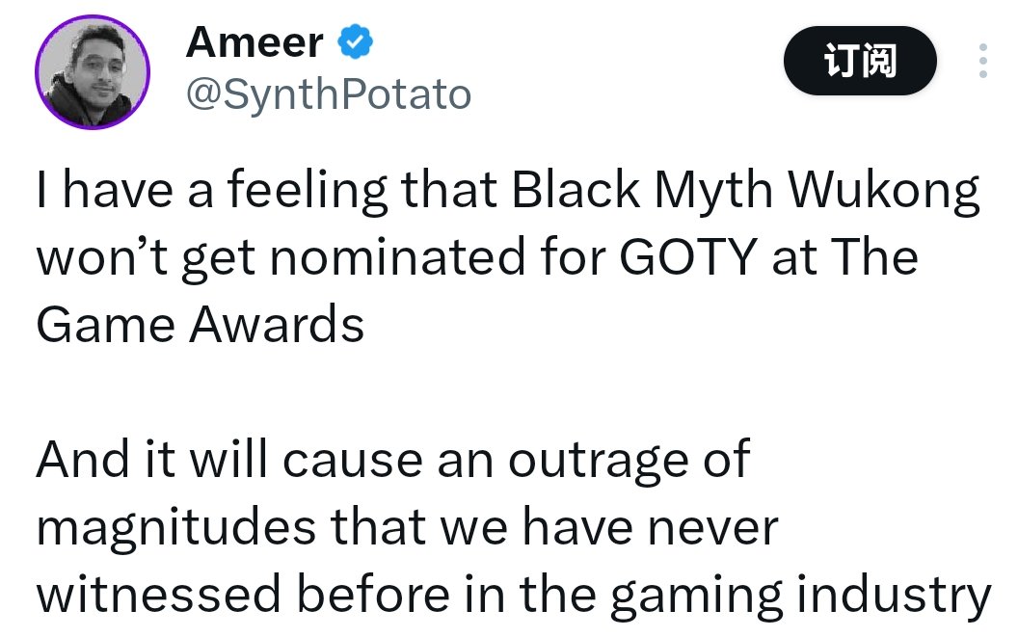Image resolution: width=1018 pixels, height=637 pixels.
Task: Click the word GOTY in the tweet
Action: pos(688,257)
